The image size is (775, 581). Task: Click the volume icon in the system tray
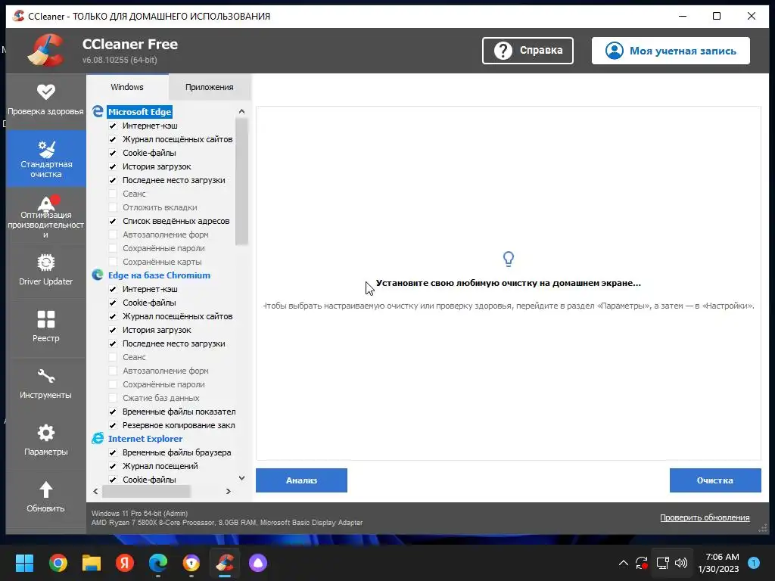(681, 563)
